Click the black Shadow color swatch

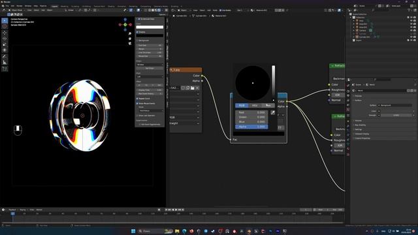[x=150, y=35]
